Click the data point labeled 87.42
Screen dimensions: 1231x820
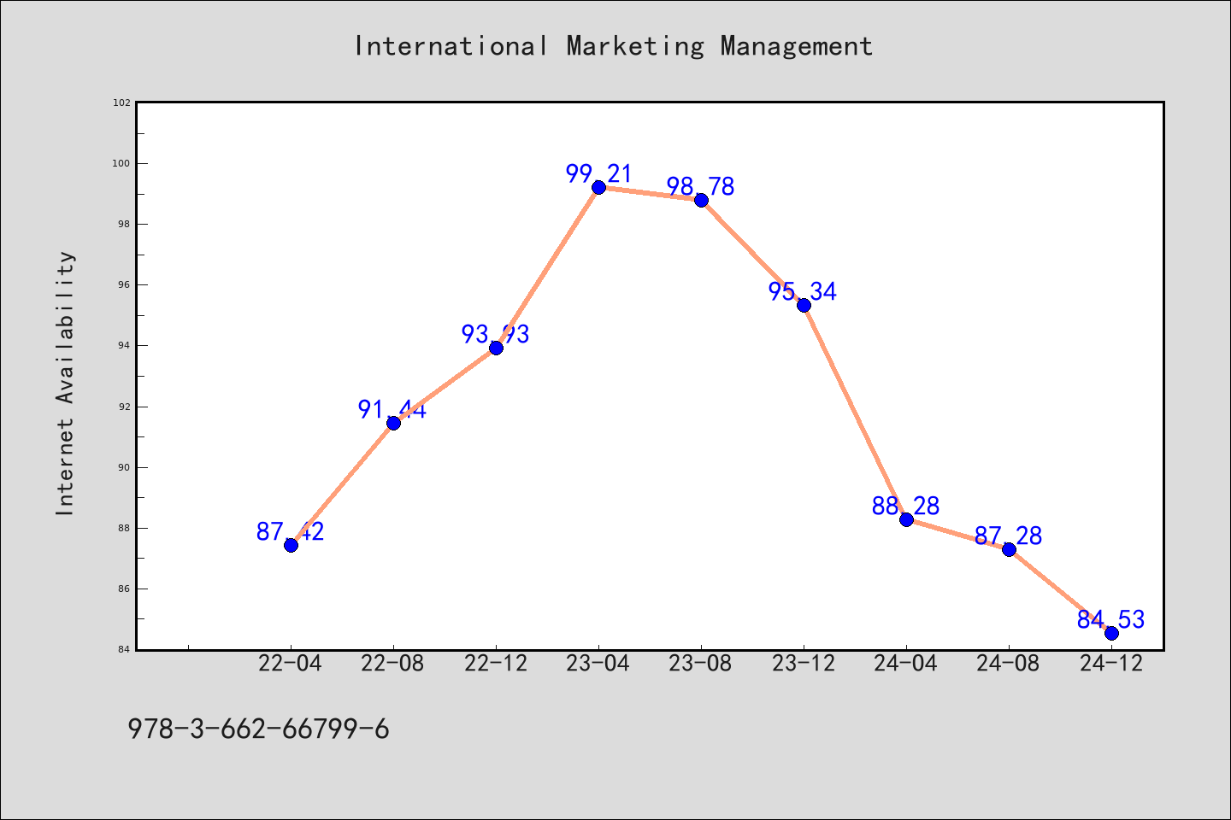click(291, 545)
